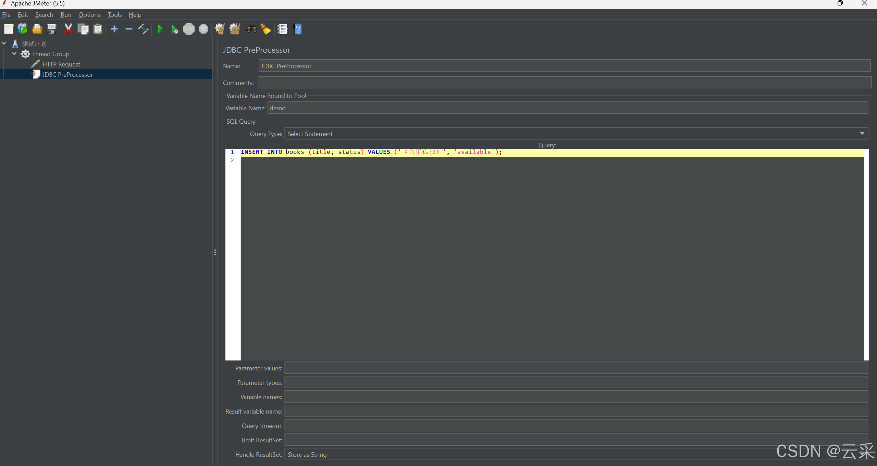Screen dimensions: 877x466
Task: Open the Help menu
Action: tap(135, 14)
